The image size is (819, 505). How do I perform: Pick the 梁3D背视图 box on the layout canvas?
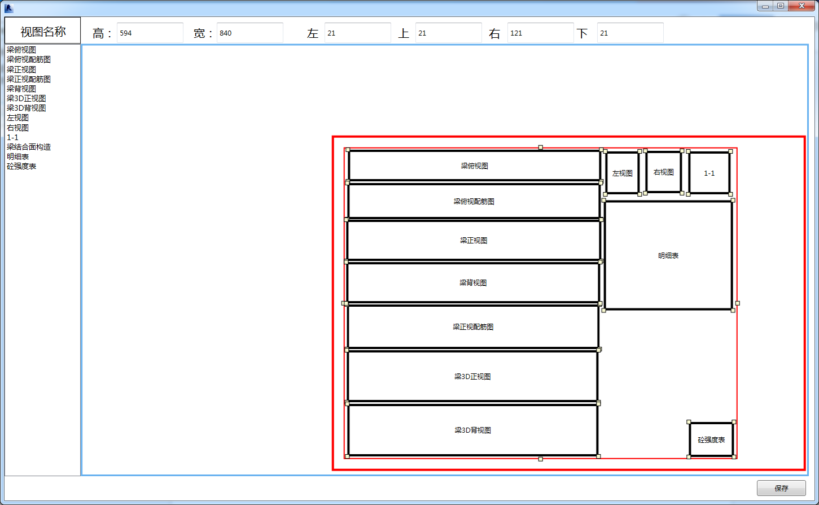click(472, 430)
